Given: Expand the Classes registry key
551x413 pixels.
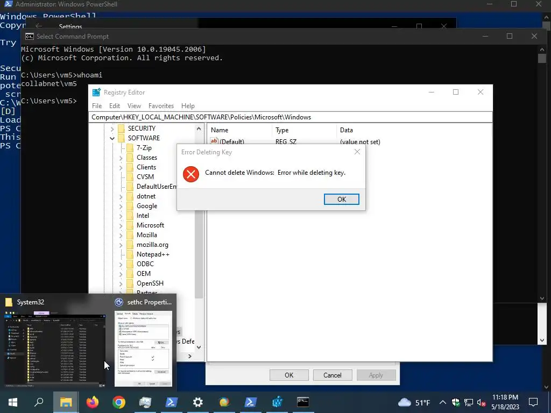Looking at the screenshot, I should tap(121, 158).
